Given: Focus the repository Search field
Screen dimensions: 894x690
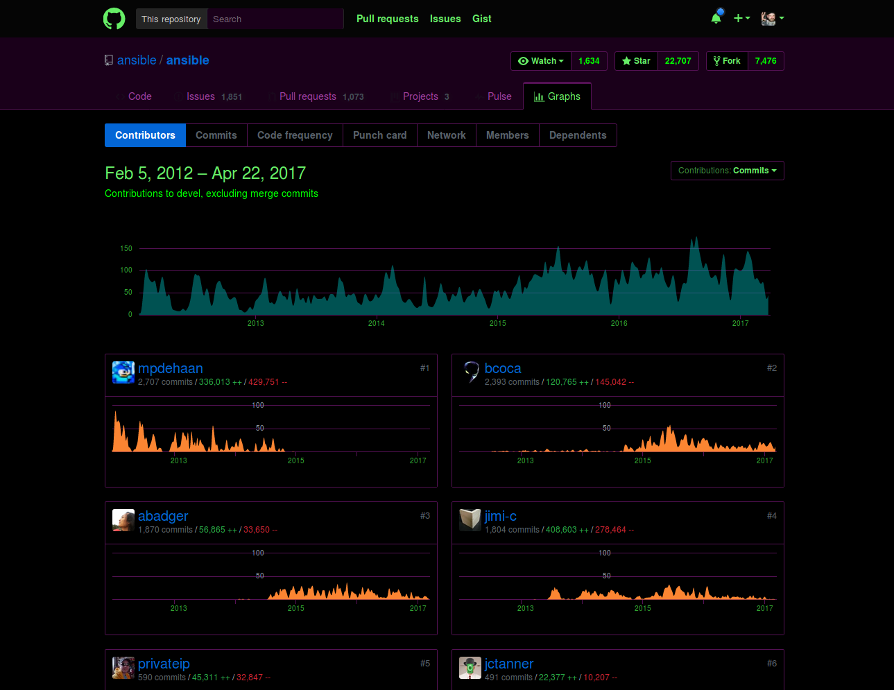Looking at the screenshot, I should [x=275, y=19].
